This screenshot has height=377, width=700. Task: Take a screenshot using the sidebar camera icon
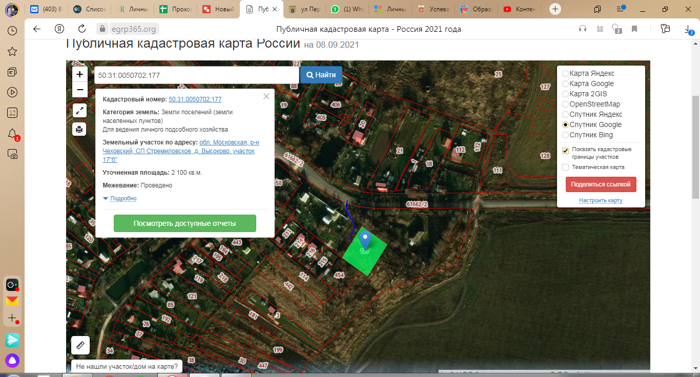[x=12, y=154]
